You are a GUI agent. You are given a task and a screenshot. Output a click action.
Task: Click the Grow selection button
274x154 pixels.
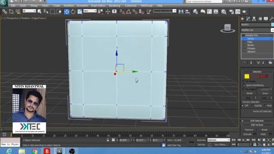click(265, 93)
